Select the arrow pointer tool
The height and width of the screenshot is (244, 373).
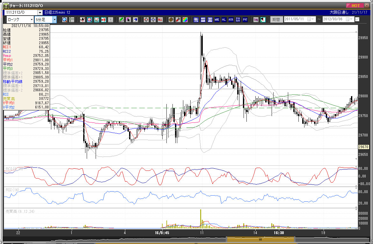[128, 20]
